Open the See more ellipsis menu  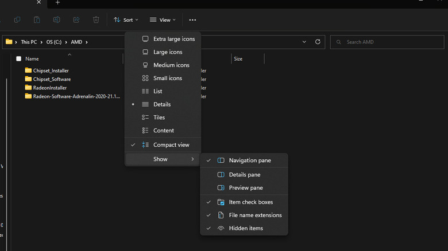point(192,20)
